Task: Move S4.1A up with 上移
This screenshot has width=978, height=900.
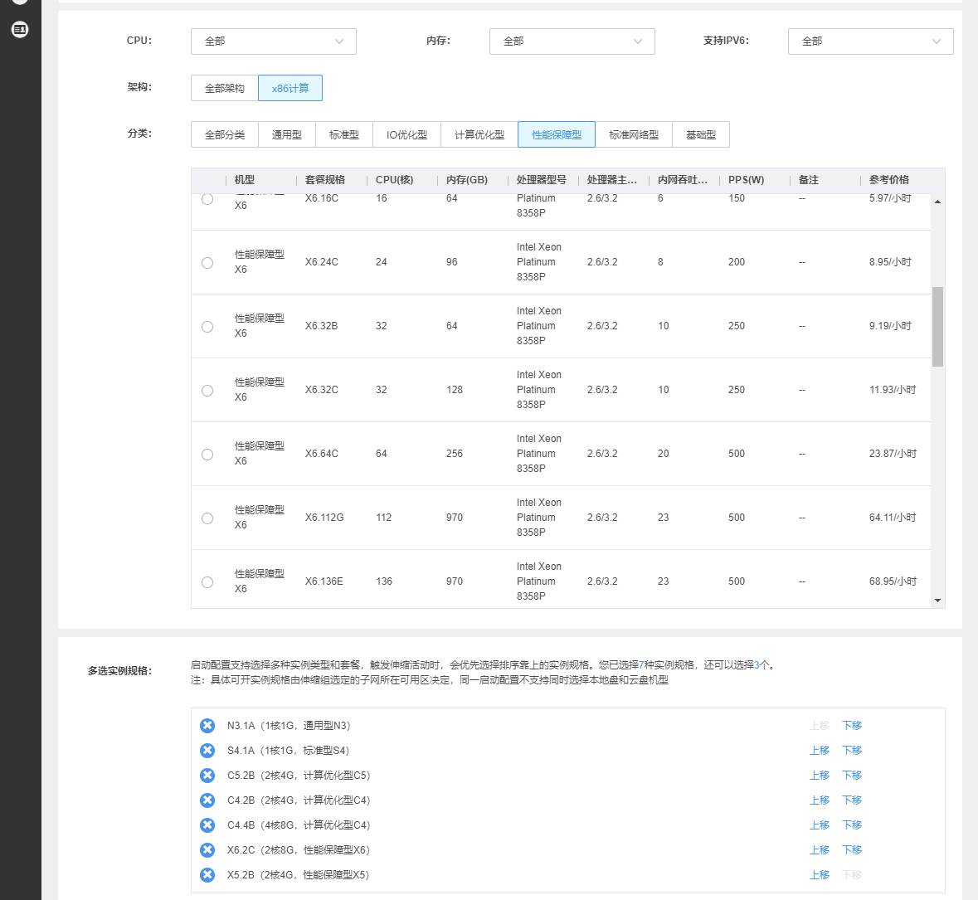Action: (820, 751)
